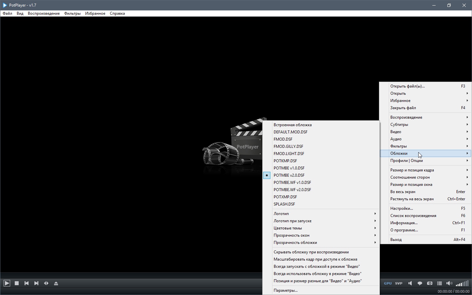Select FMOD.LIGHT.DSF skin
Viewport: 472px width, 295px height.
pyautogui.click(x=321, y=154)
